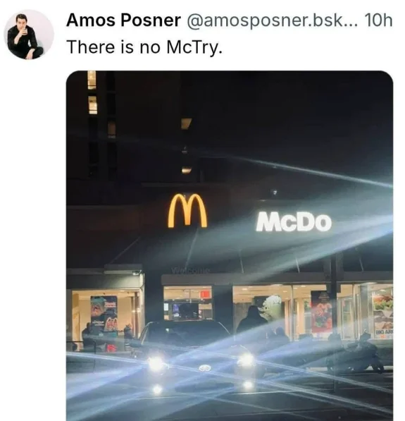Click the lit apartment windows at top left
The height and width of the screenshot is (421, 405).
[92, 92]
